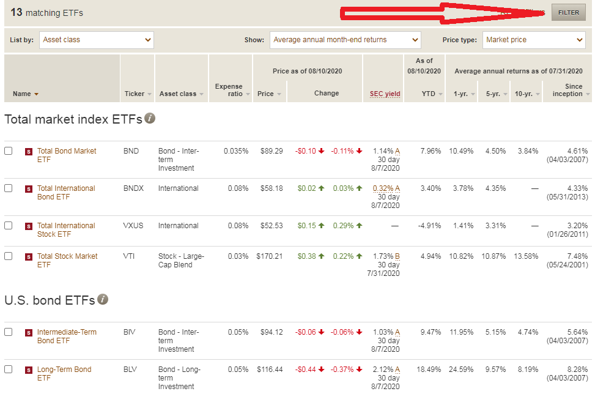Screen dimensions: 595x394
Task: Click the $170.21 price value
Action: click(270, 256)
